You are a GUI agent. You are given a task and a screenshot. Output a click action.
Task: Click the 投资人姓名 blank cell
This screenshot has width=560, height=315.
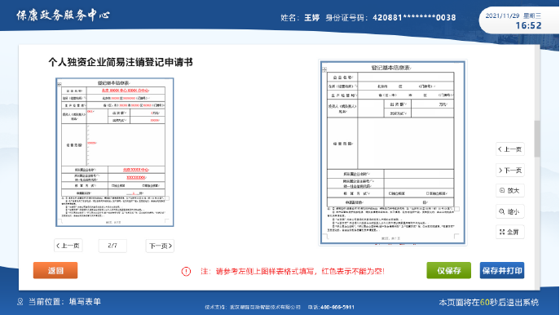click(371, 109)
